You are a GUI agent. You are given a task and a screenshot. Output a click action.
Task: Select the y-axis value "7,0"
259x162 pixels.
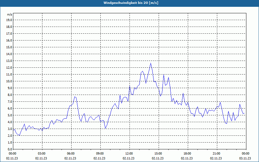pyautogui.click(x=10, y=102)
